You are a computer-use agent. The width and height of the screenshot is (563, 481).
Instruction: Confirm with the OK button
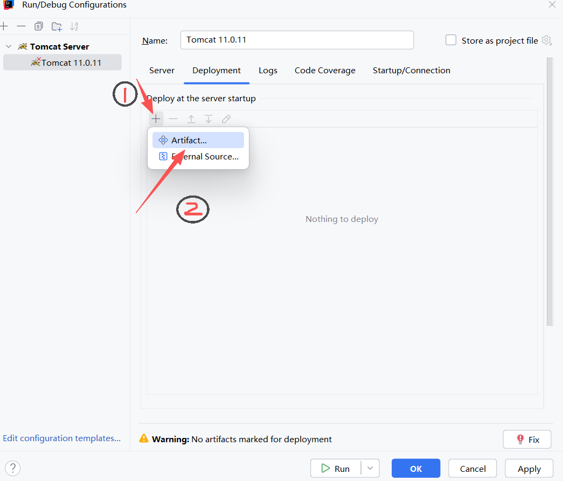[416, 469]
